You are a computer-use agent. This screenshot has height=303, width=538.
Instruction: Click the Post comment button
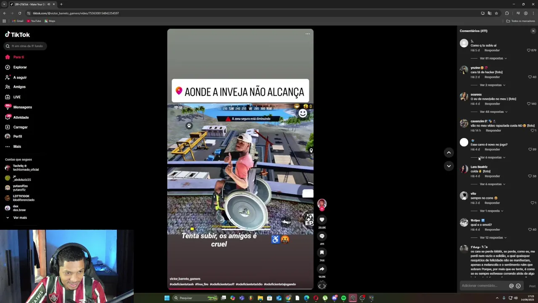[x=532, y=286]
